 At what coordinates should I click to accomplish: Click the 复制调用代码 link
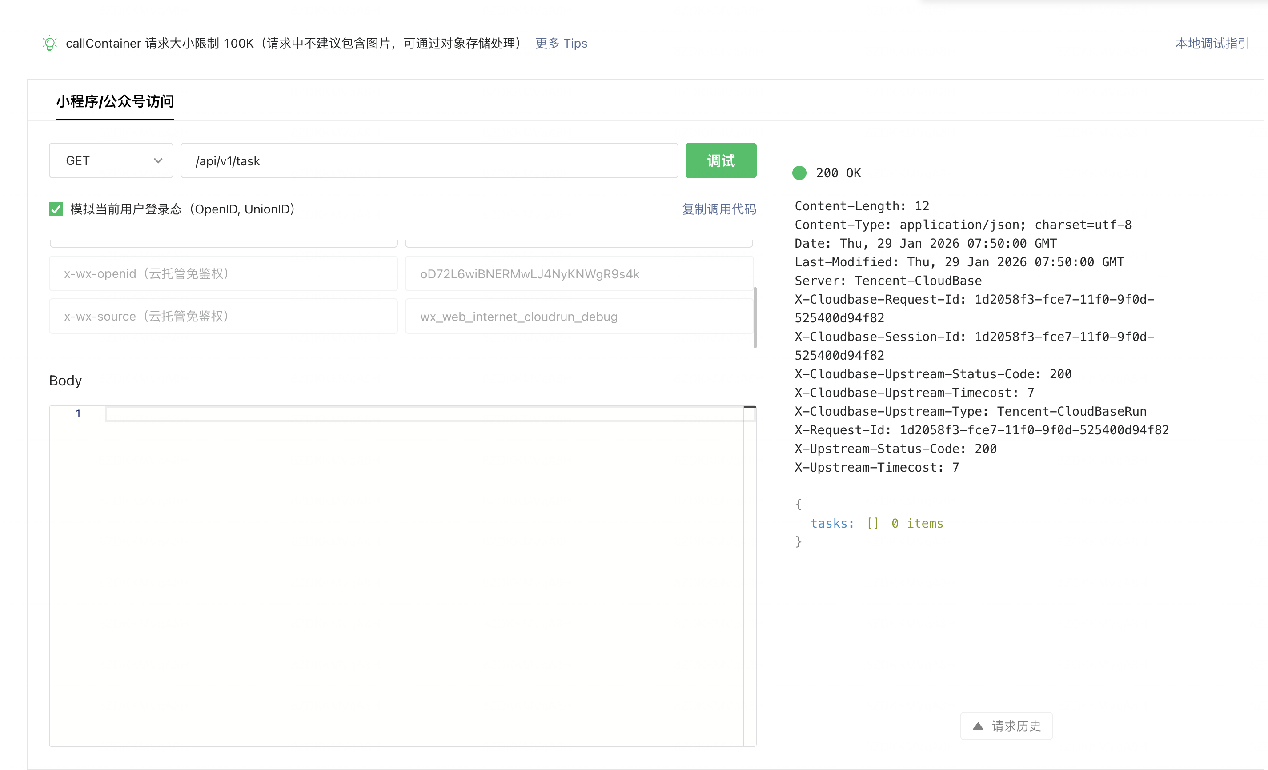point(718,209)
